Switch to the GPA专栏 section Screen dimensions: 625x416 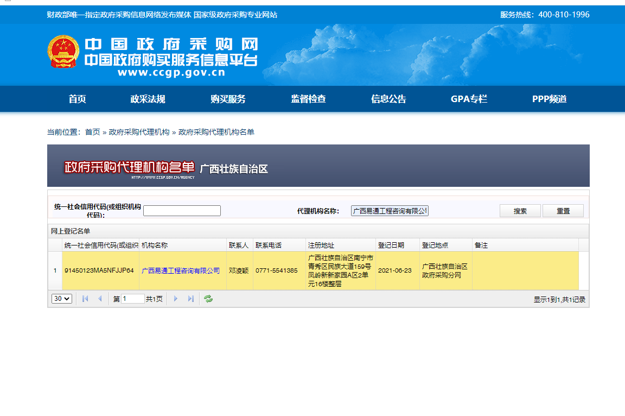pyautogui.click(x=469, y=99)
